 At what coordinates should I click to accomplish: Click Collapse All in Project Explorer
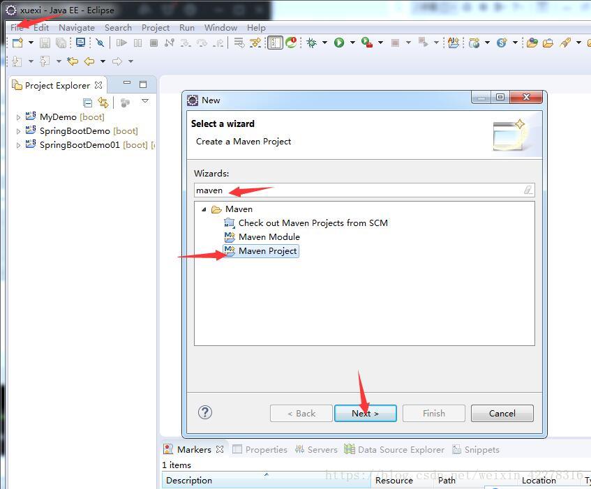coord(87,103)
